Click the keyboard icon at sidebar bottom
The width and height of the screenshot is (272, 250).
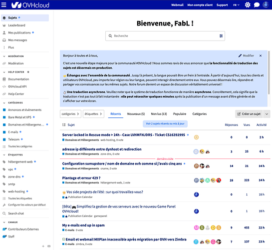point(49,246)
